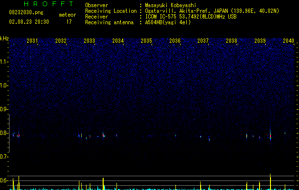
Task: Click the HROFFT title text
Action: [49, 4]
